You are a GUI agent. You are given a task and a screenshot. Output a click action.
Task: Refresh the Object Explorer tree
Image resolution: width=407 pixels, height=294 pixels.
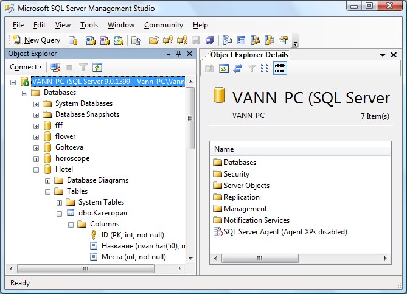tap(97, 68)
